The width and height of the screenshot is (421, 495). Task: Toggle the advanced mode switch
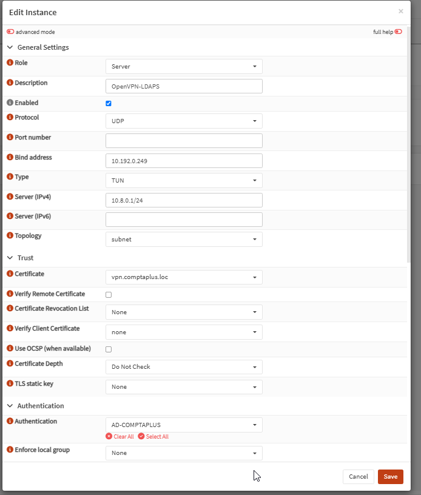click(10, 32)
